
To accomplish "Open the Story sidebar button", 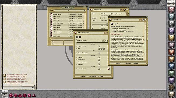I will (x=171, y=38).
